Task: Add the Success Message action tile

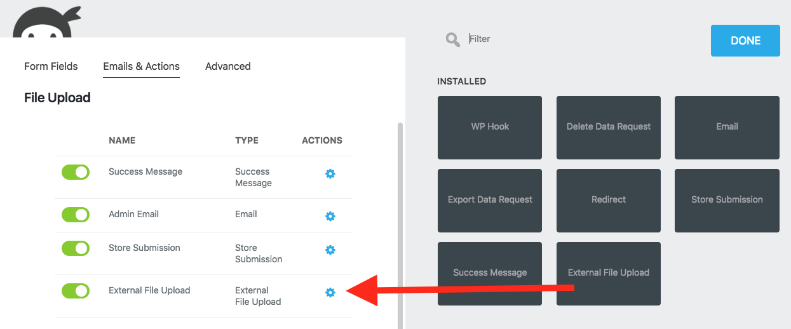Action: tap(490, 273)
